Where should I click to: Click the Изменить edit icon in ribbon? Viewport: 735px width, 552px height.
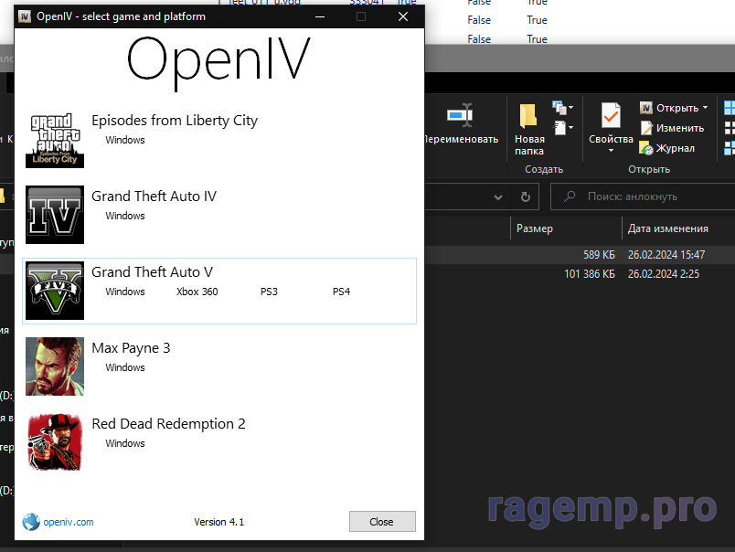click(x=646, y=128)
